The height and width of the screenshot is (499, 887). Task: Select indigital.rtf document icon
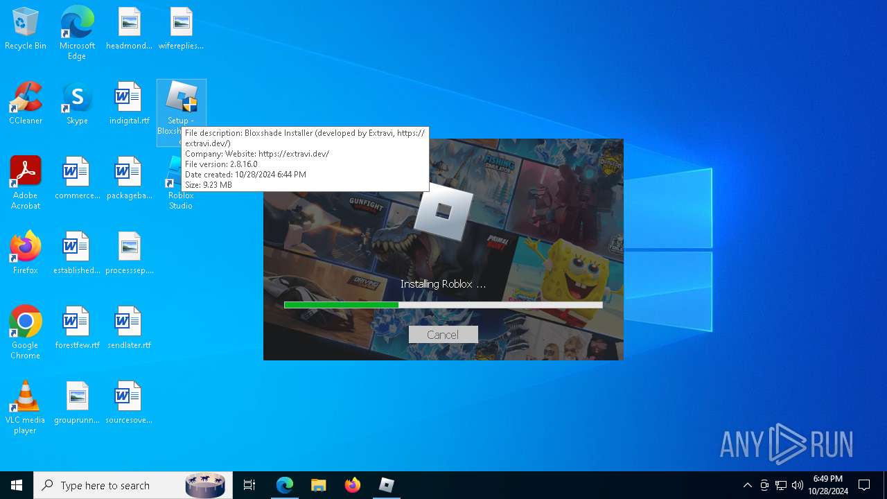tap(129, 103)
